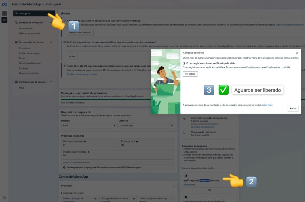The height and width of the screenshot is (202, 305).
Task: Open the P account avatar in left rail
Action: (4, 13)
